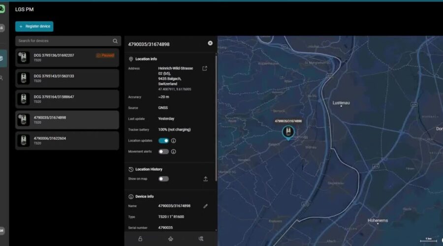Turn on Show on map toggle
Viewport: 443px width, 246px height.
(x=163, y=179)
